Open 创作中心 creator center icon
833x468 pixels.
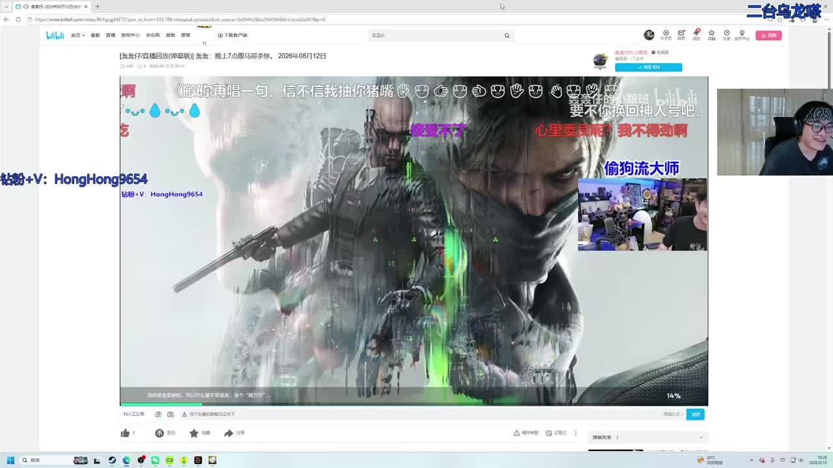pos(742,35)
